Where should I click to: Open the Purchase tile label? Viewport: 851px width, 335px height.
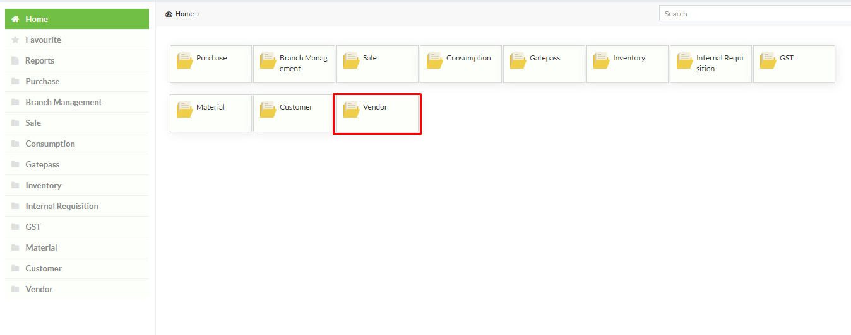(211, 58)
